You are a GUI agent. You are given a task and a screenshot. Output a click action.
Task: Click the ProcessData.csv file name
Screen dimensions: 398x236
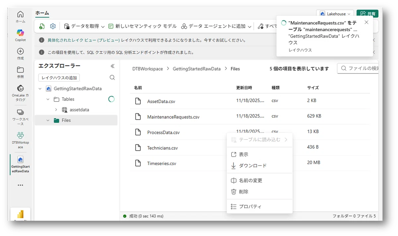tap(164, 133)
